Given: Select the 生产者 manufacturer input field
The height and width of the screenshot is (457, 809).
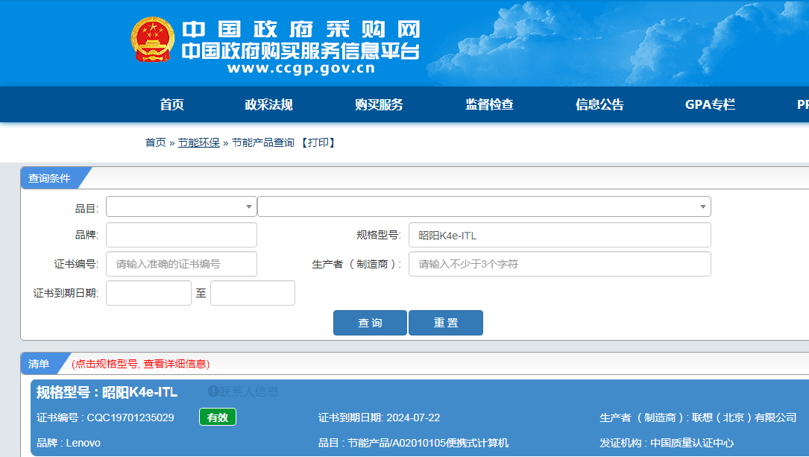Looking at the screenshot, I should pos(559,264).
